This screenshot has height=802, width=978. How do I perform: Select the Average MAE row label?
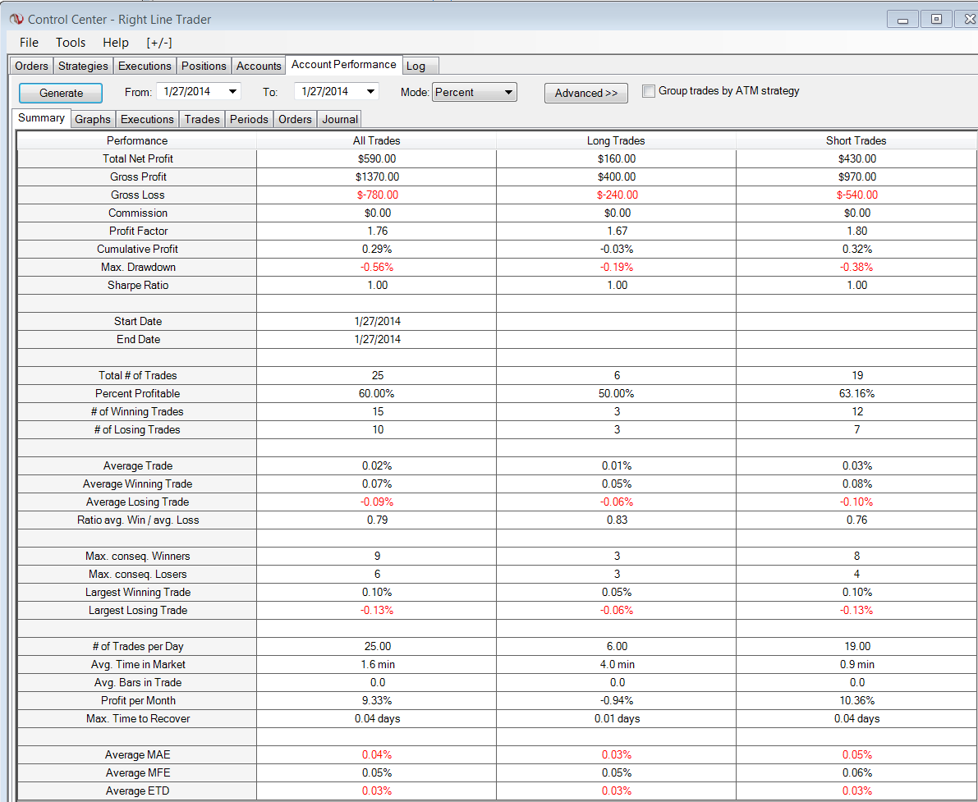coord(138,756)
